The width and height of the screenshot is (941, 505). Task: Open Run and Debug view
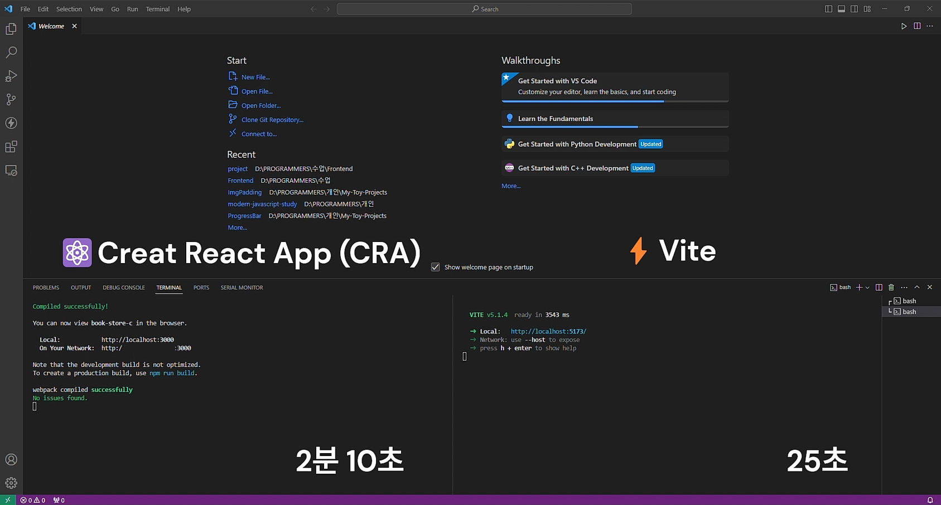tap(11, 76)
